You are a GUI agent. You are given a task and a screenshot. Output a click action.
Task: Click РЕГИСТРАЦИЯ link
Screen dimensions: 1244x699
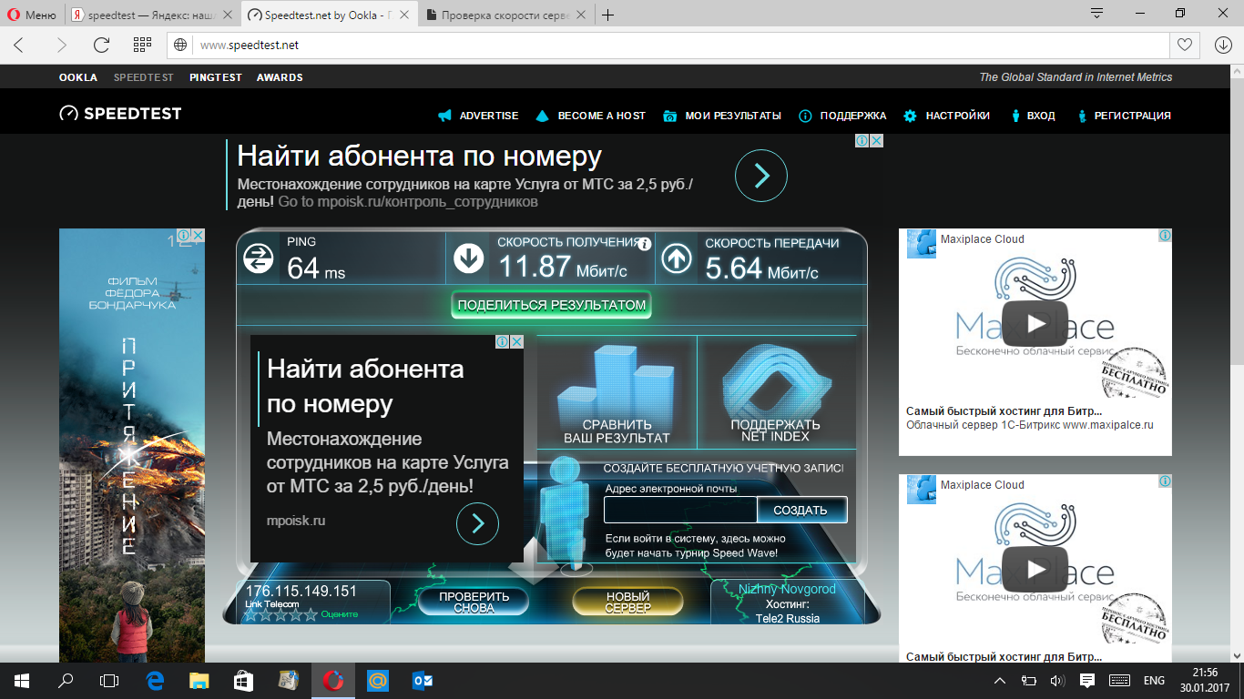click(1123, 116)
